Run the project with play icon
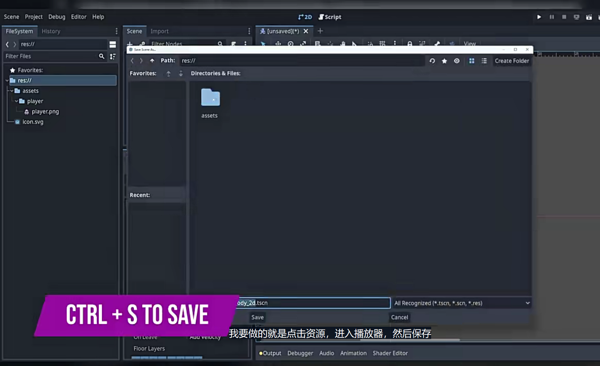600x366 pixels. pos(539,17)
